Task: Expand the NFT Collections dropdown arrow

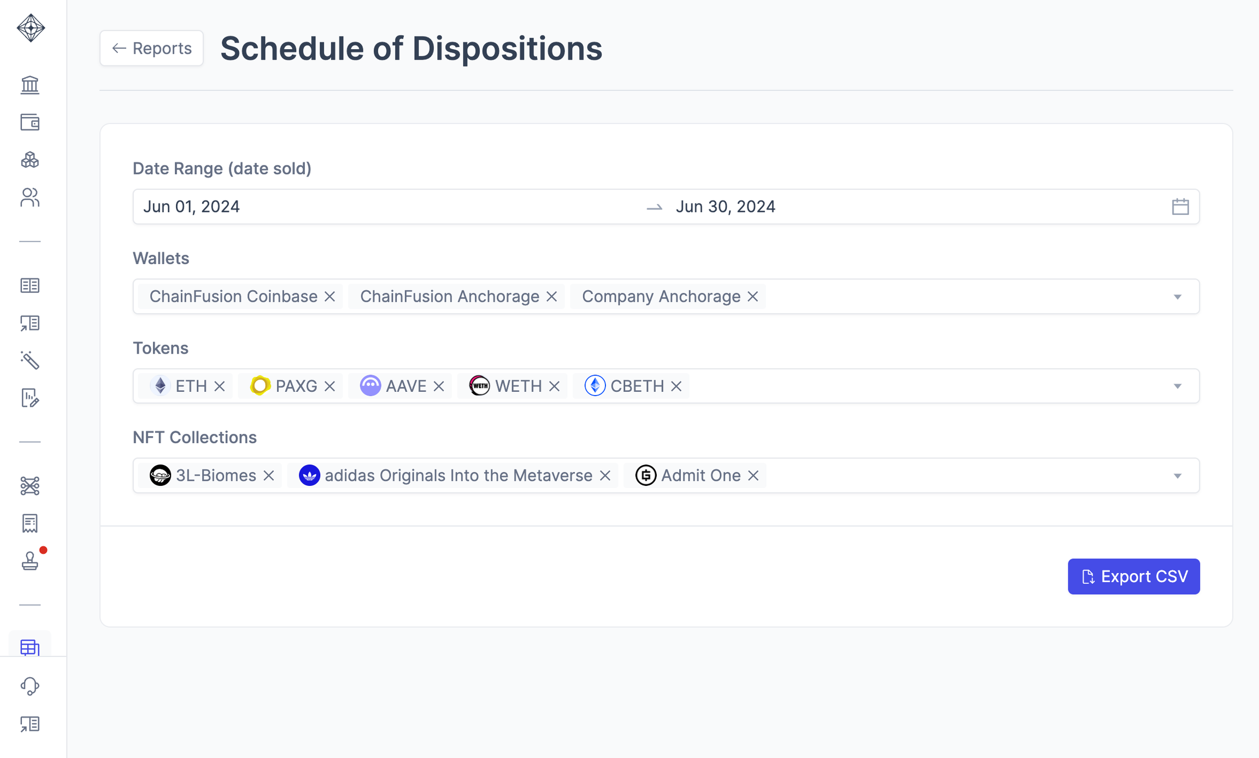Action: (x=1177, y=476)
